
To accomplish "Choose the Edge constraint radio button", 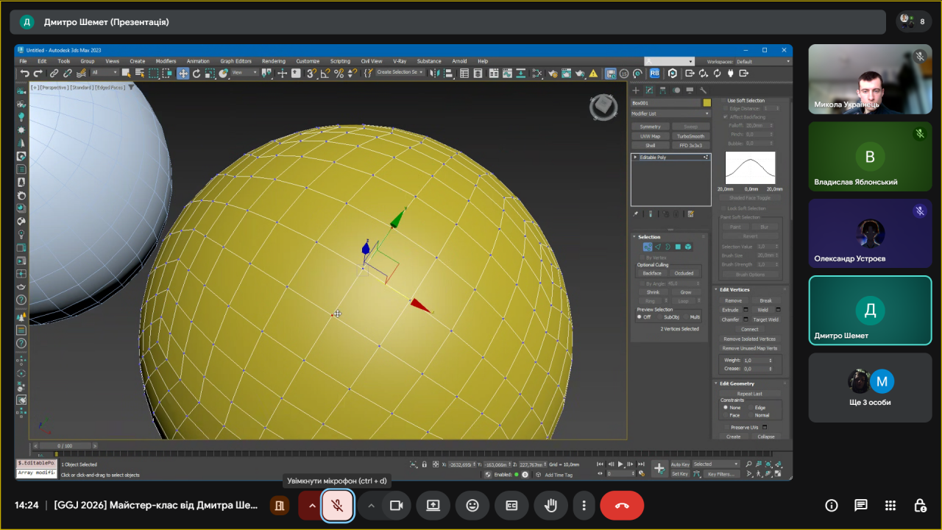I will pos(751,407).
